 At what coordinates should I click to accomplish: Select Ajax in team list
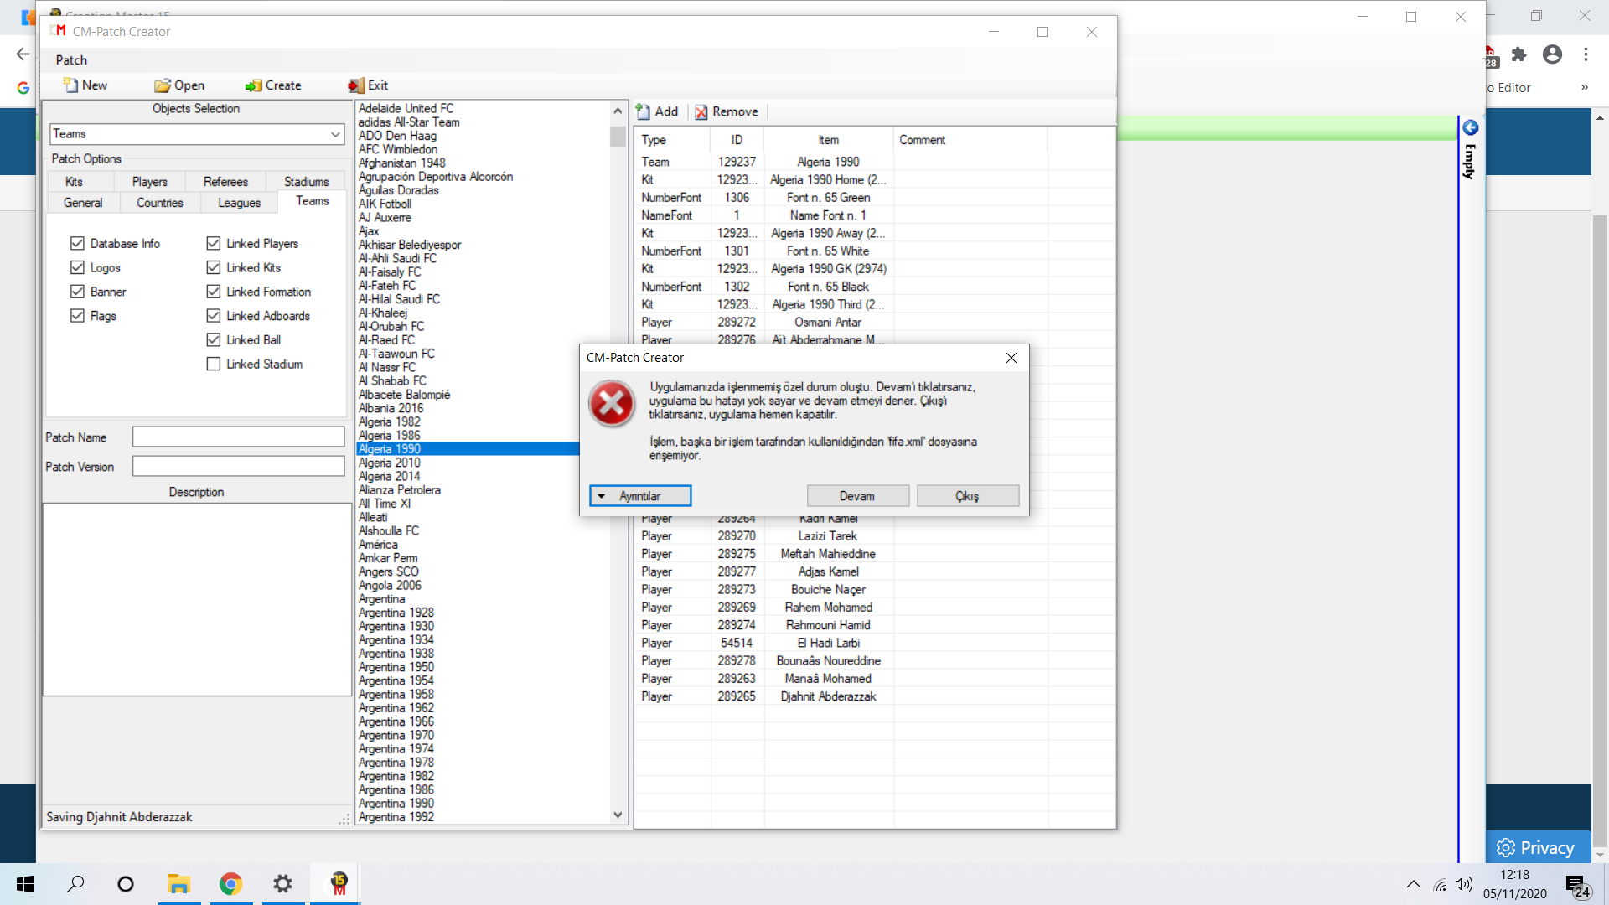click(x=369, y=231)
